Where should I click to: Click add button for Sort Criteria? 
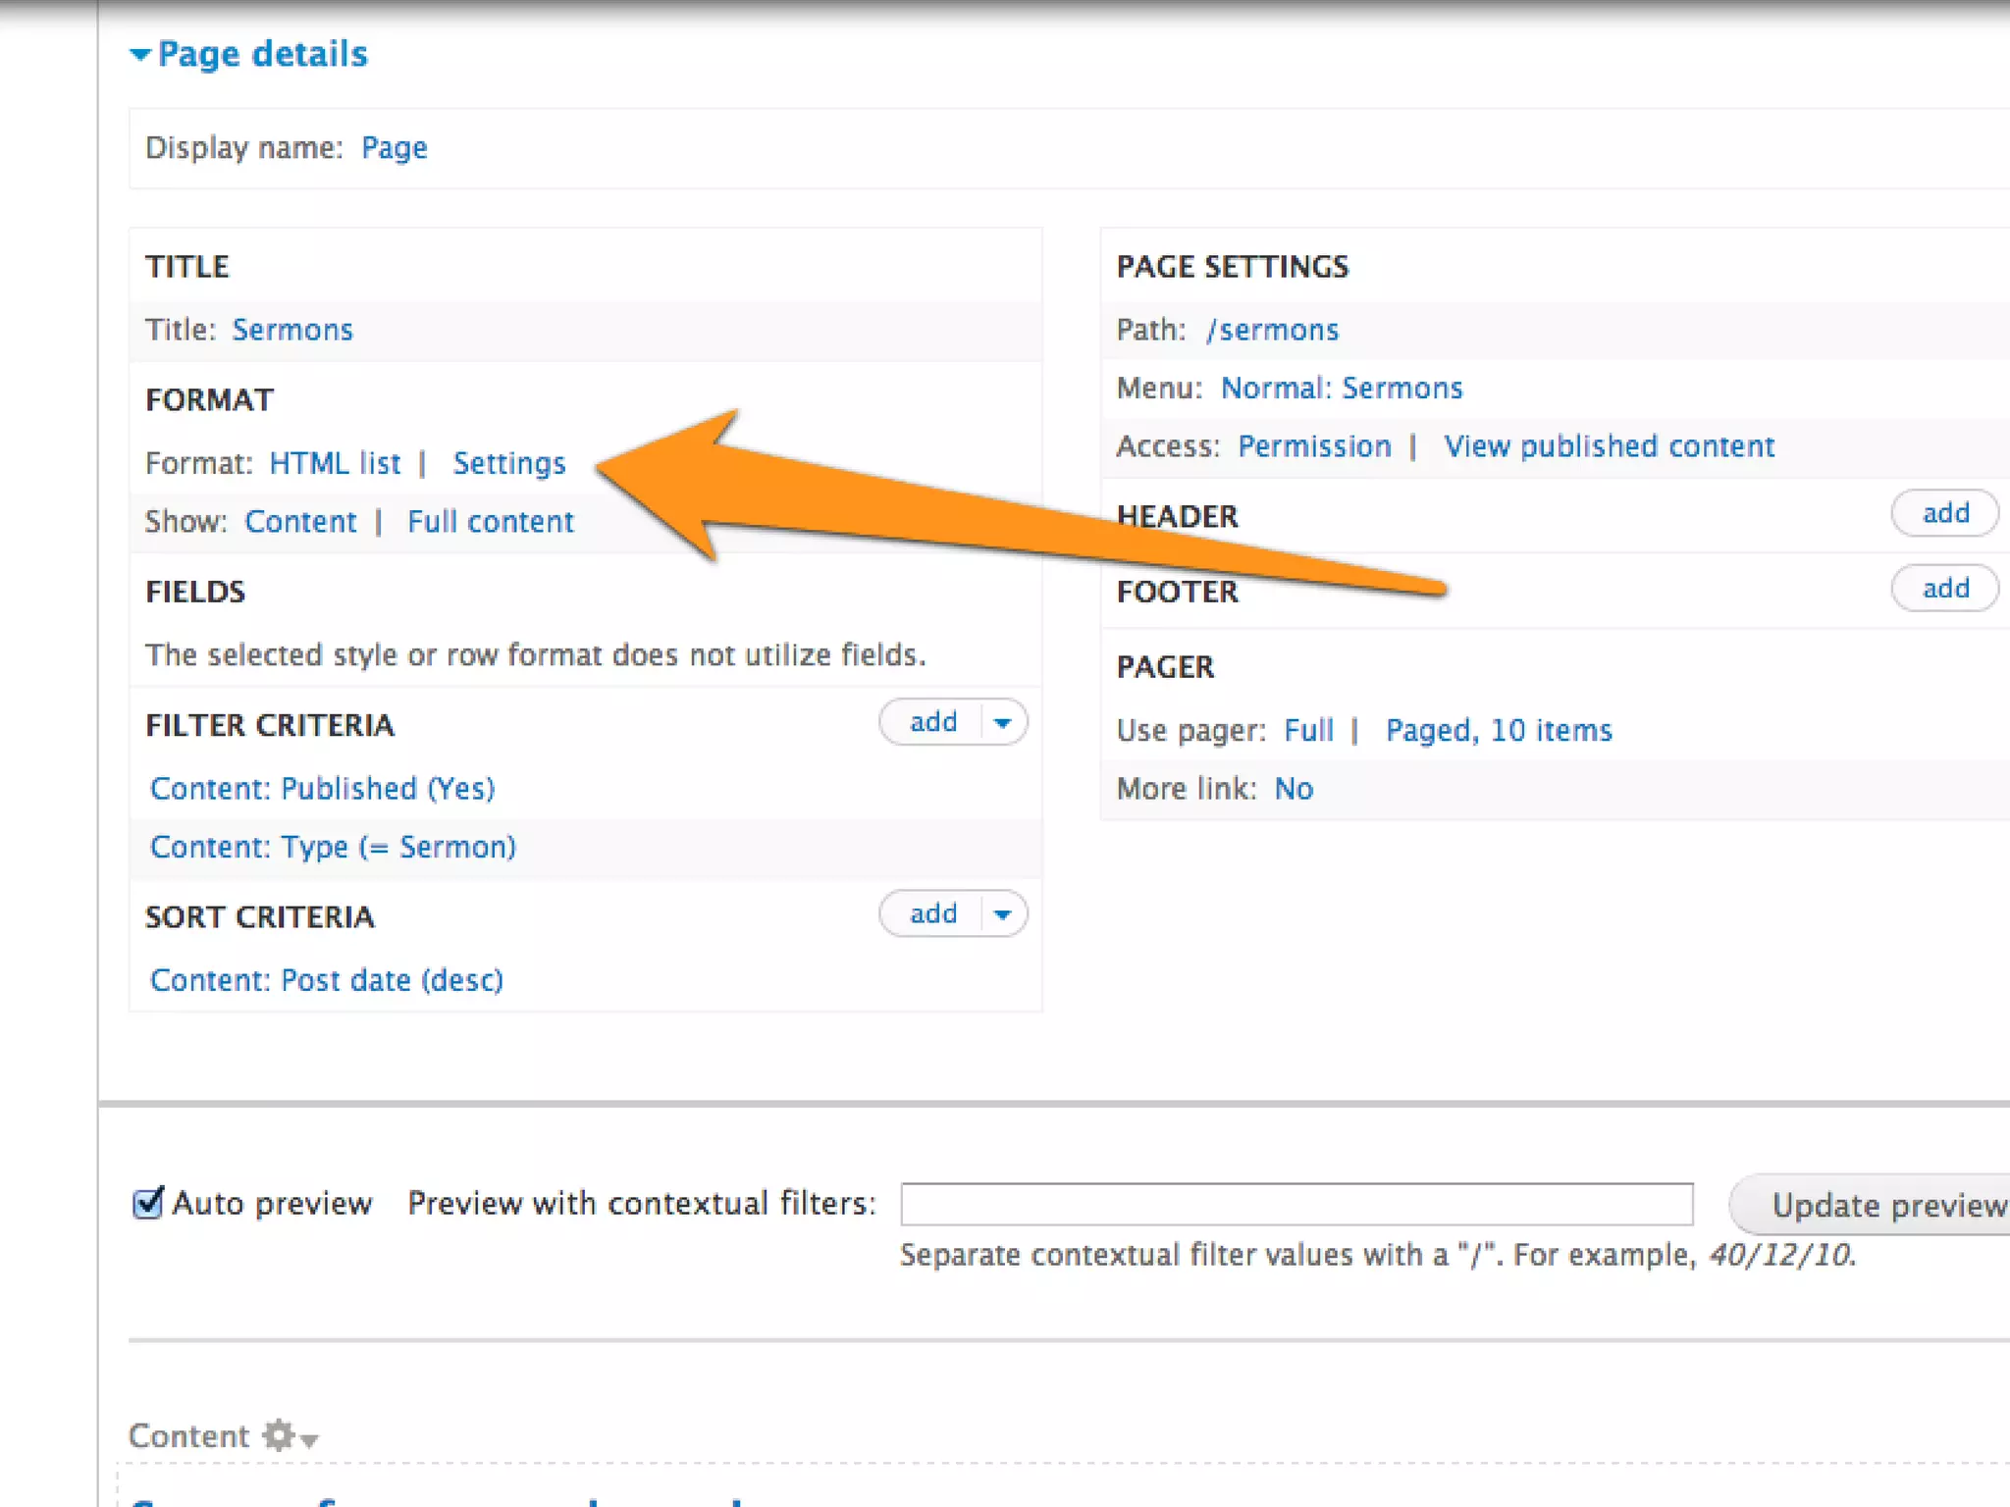tap(932, 914)
